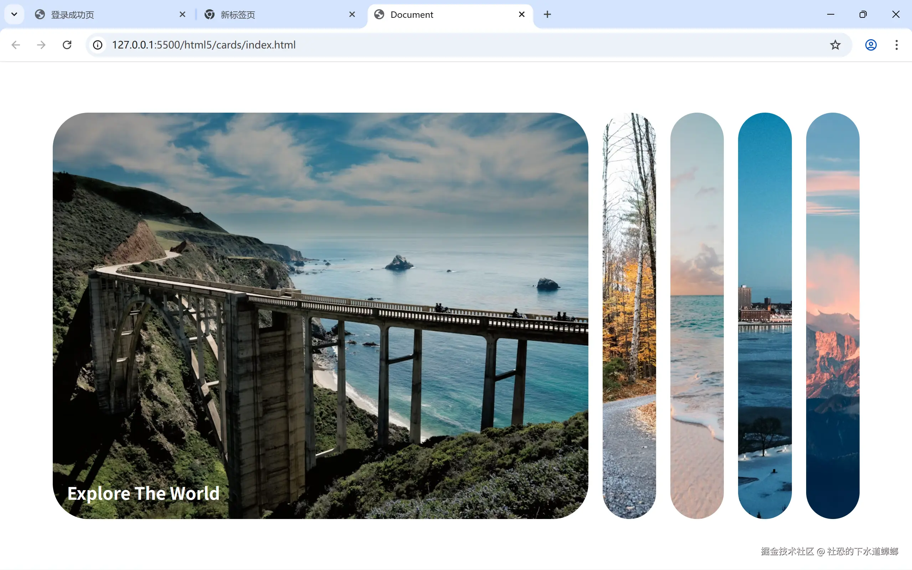Switch to the 登录成功页 tab
Screen dimensions: 912x570
(105, 15)
